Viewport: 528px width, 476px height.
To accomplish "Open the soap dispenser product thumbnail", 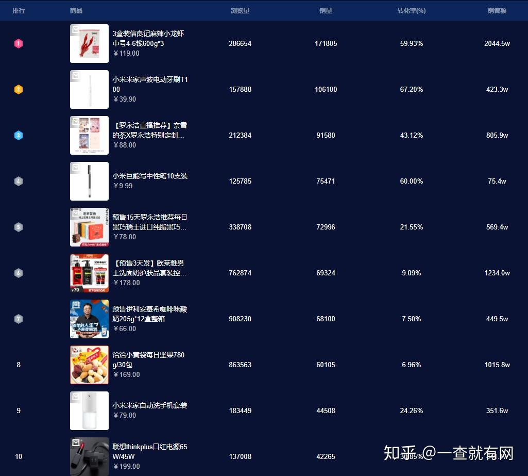I will pos(89,411).
